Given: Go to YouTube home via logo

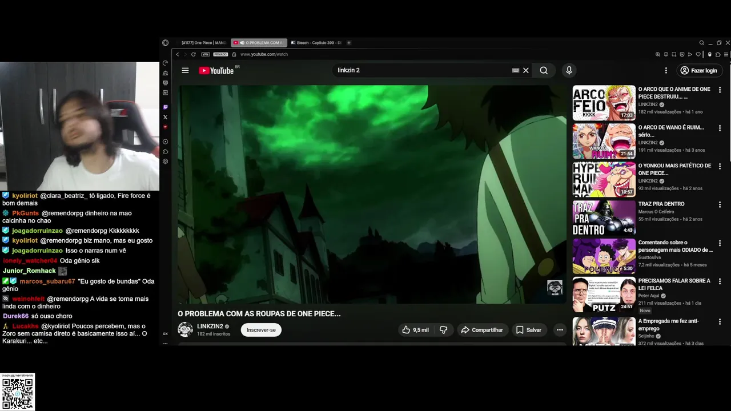Looking at the screenshot, I should [x=216, y=70].
